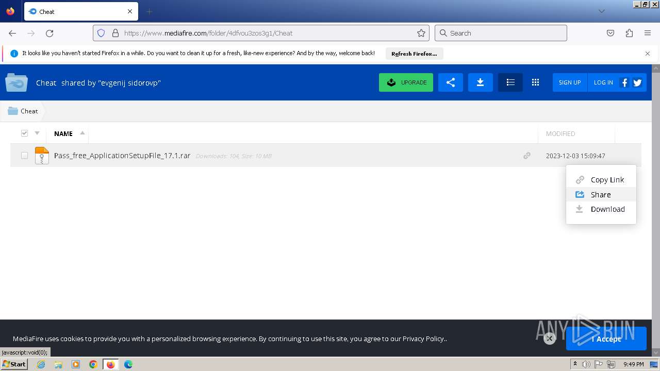Click the MODIFIED column header
The image size is (660, 371).
[560, 133]
